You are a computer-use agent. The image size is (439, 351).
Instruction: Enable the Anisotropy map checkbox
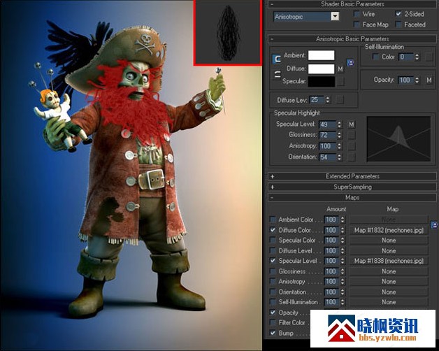point(273,282)
